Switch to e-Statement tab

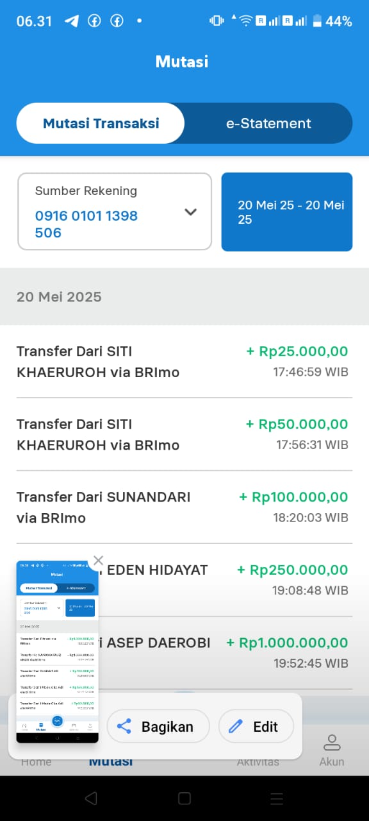(268, 123)
